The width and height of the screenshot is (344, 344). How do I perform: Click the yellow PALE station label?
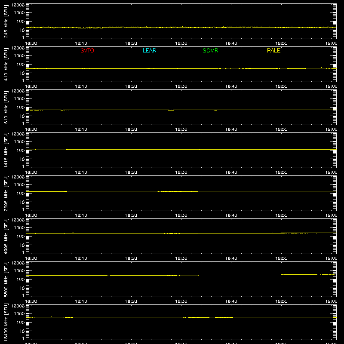click(x=273, y=50)
